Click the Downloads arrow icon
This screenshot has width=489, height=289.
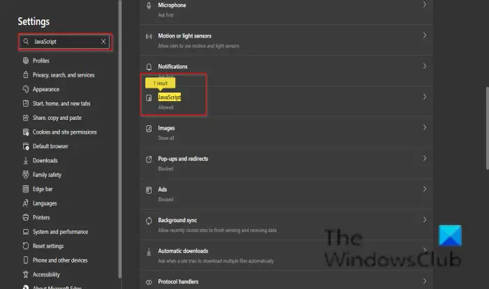(x=26, y=160)
